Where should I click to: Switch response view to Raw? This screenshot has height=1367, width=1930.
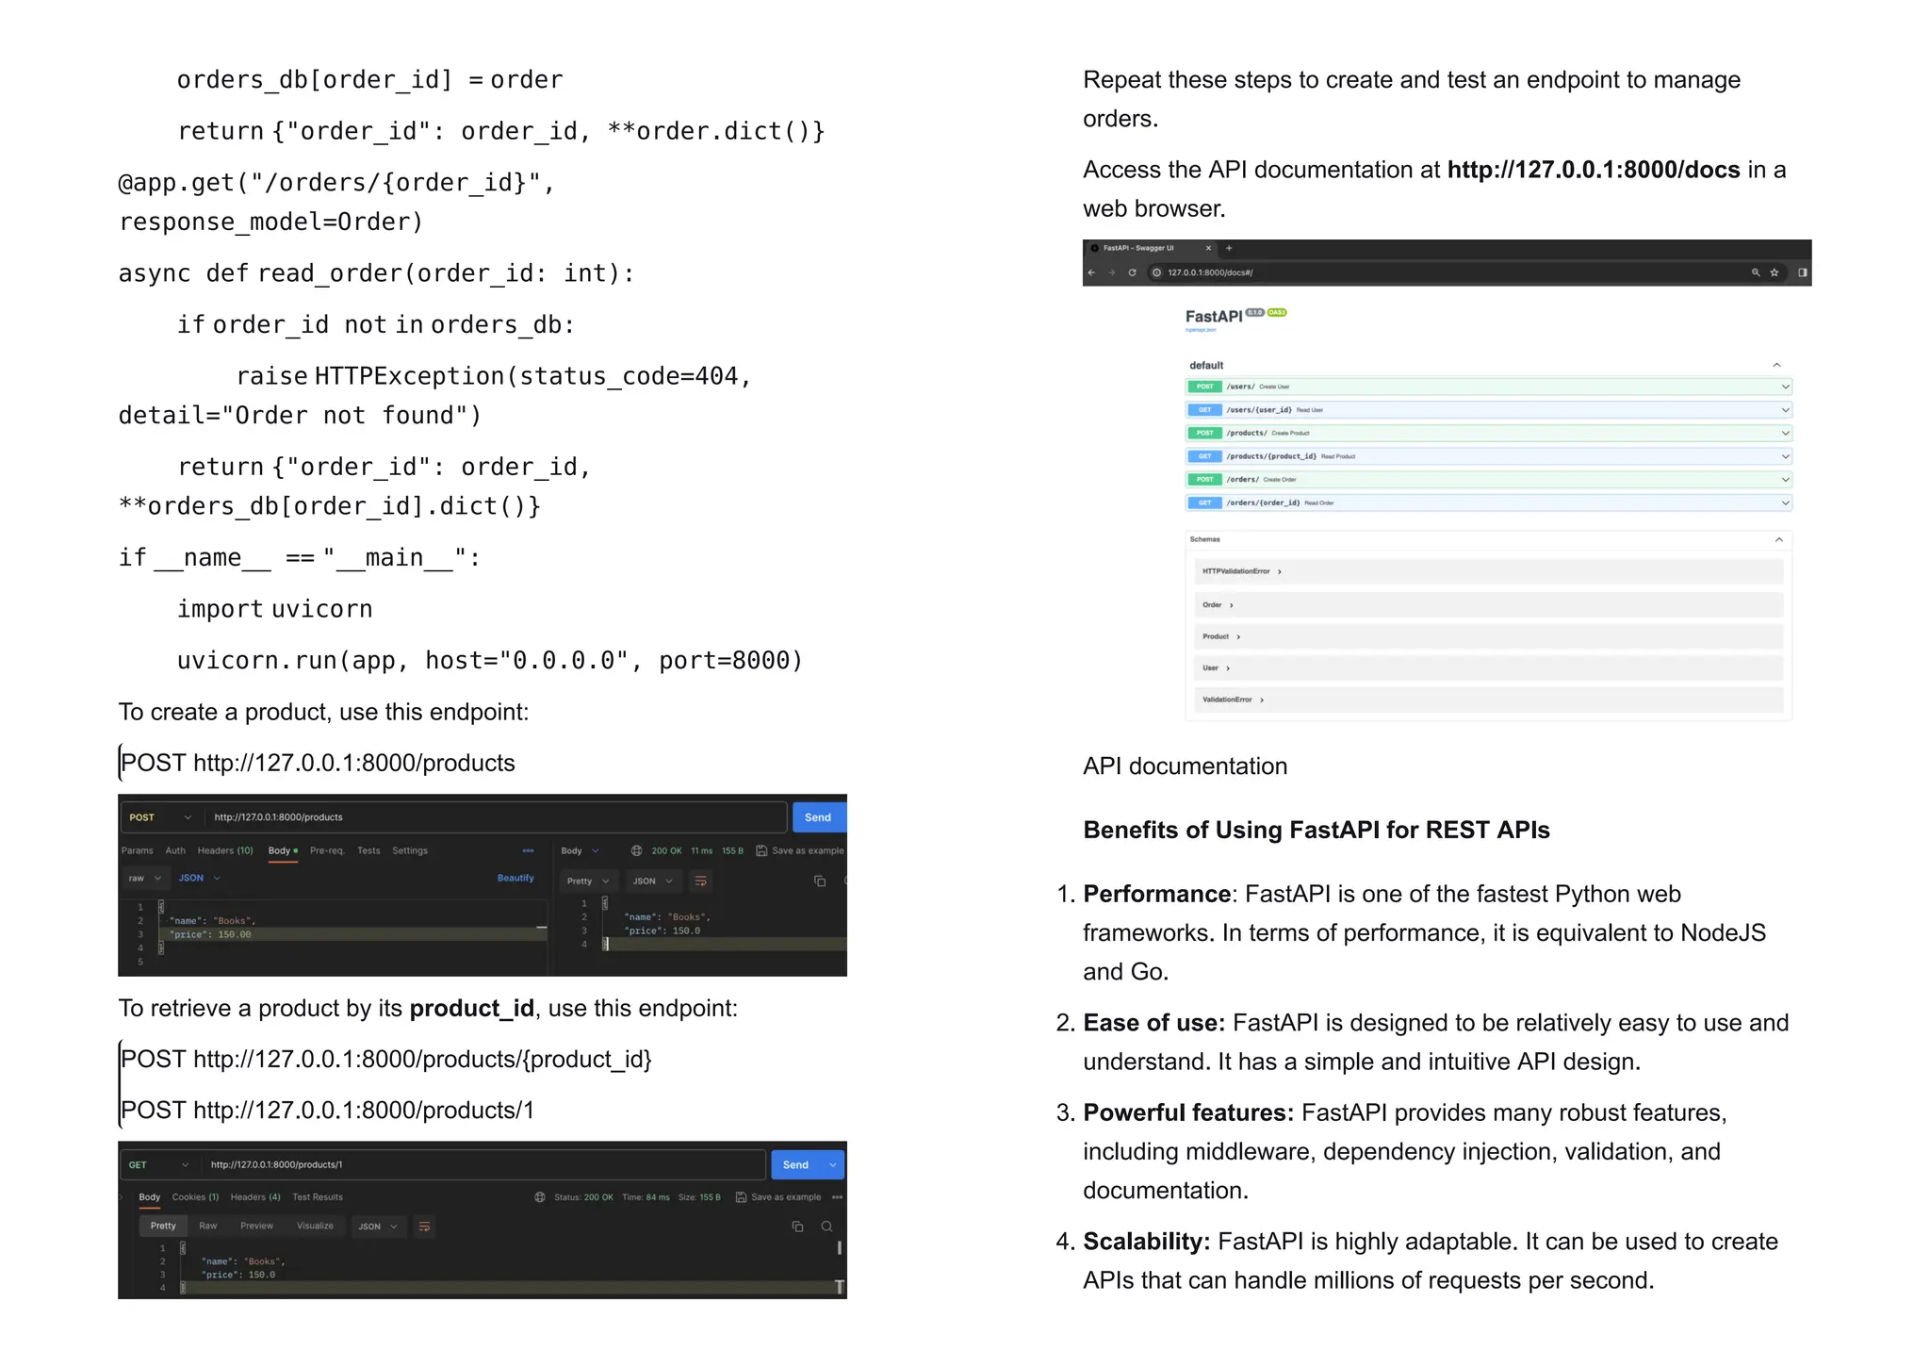[208, 1227]
